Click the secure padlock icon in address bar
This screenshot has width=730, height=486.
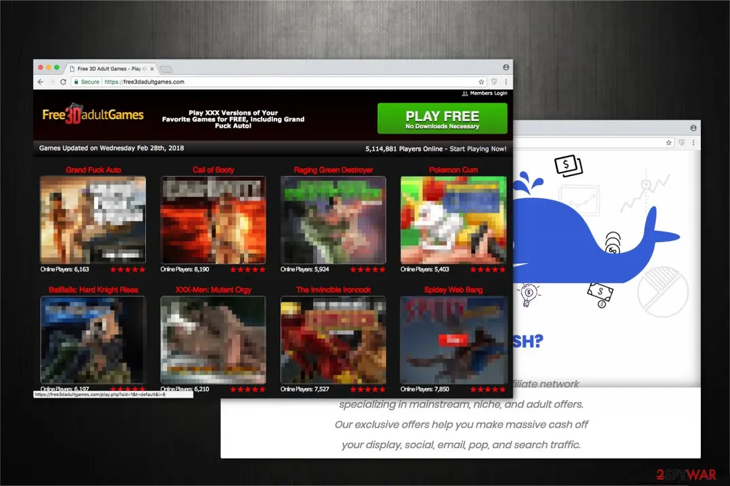[76, 82]
